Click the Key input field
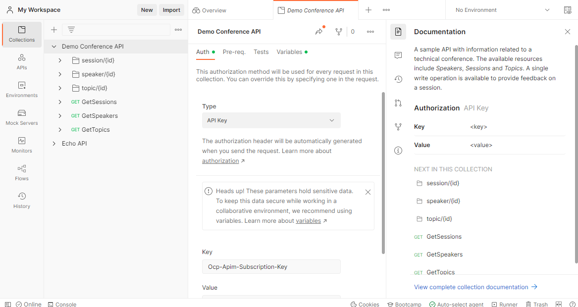The width and height of the screenshot is (578, 307). (271, 267)
